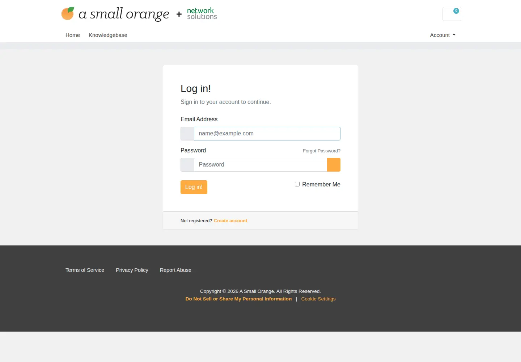Click 'Sign in to your account to continue.'
521x362 pixels.
[x=226, y=102]
